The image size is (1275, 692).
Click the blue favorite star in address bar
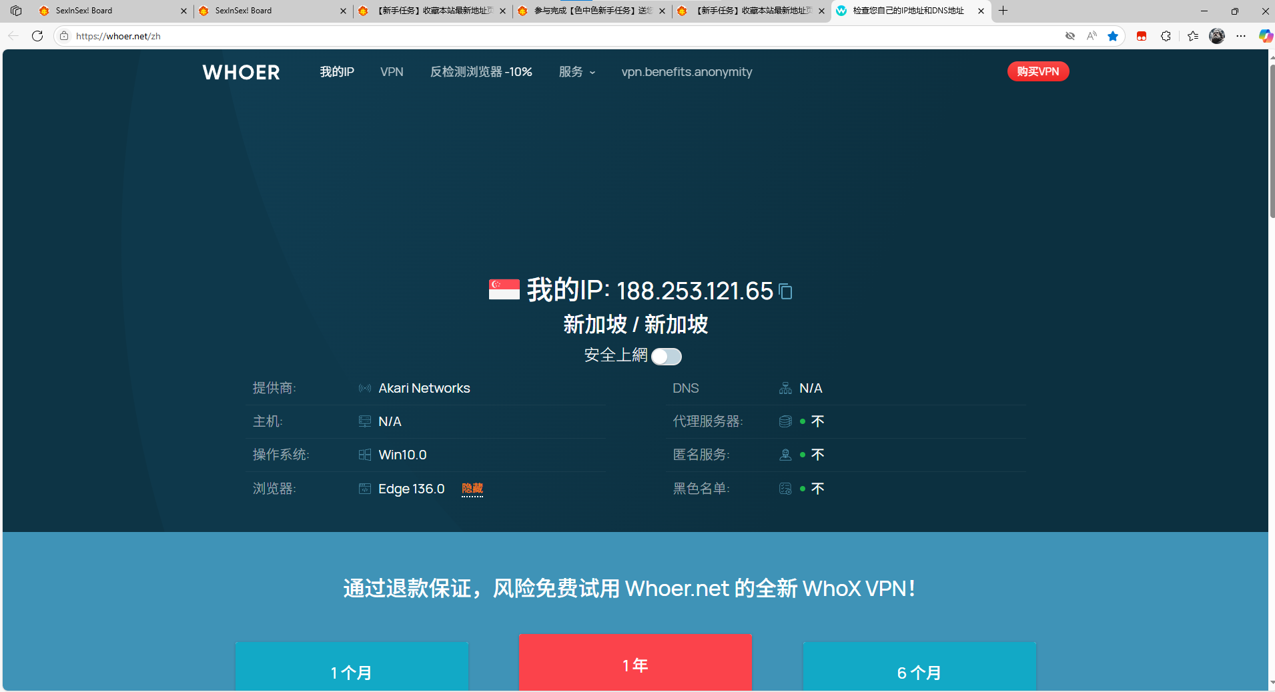pyautogui.click(x=1113, y=36)
